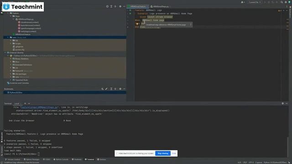Collapse External Libraries node
292x164 pixels.
click(x=5, y=53)
